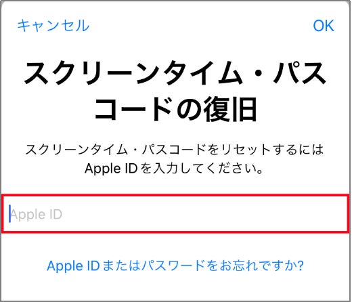Viewport: 352px width, 302px height.
Task: Select the forgot Apple ID or password link
Action: coord(175,265)
